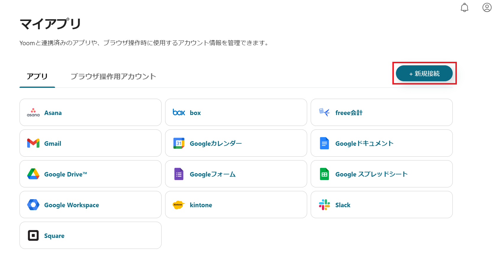The width and height of the screenshot is (498, 261).
Task: Click the Google Forms purple icon
Action: (x=179, y=174)
